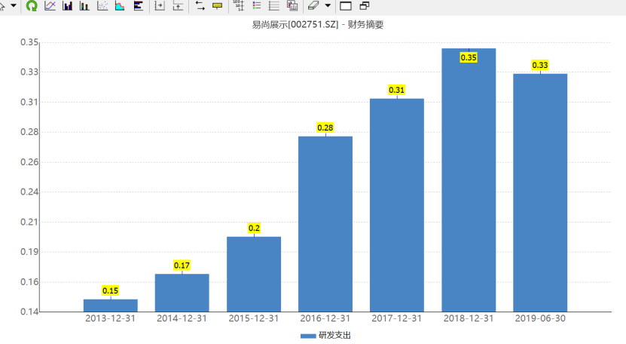Screen dimensions: 626x344
Task: Click the single window view icon
Action: (346, 5)
